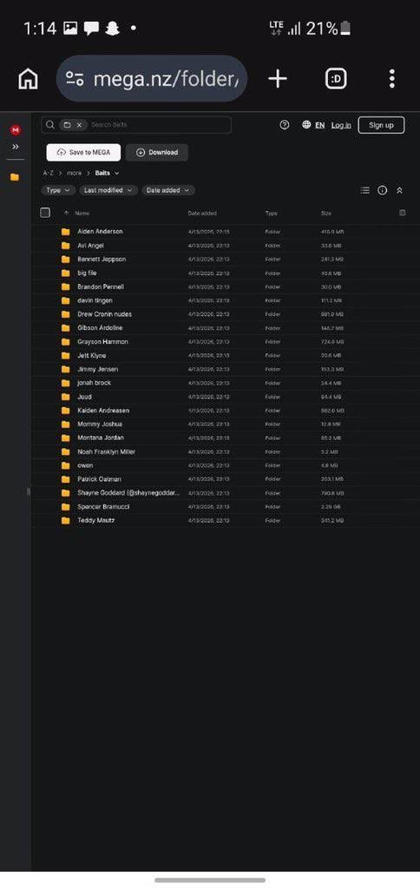Image resolution: width=420 pixels, height=889 pixels.
Task: Sort by Date added column header
Action: click(x=202, y=214)
